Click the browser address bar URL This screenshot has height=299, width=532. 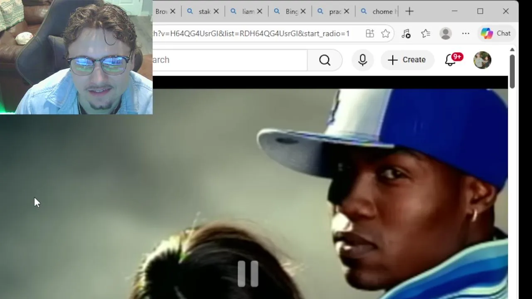point(251,34)
